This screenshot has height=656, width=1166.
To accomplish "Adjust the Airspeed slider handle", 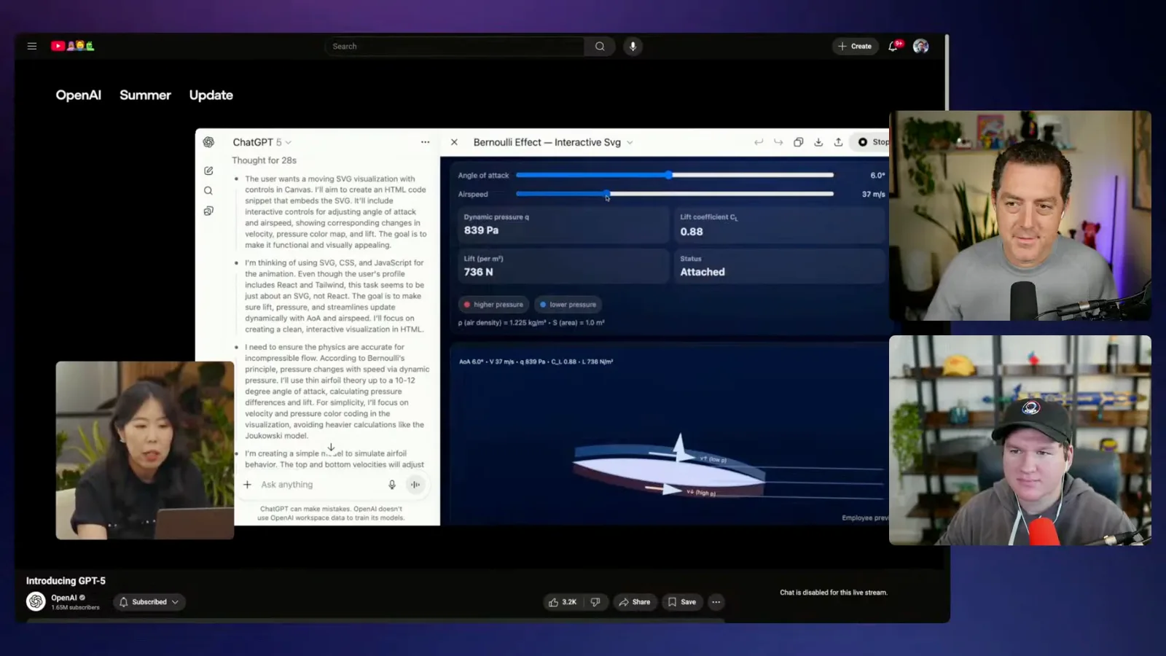I will pos(606,194).
